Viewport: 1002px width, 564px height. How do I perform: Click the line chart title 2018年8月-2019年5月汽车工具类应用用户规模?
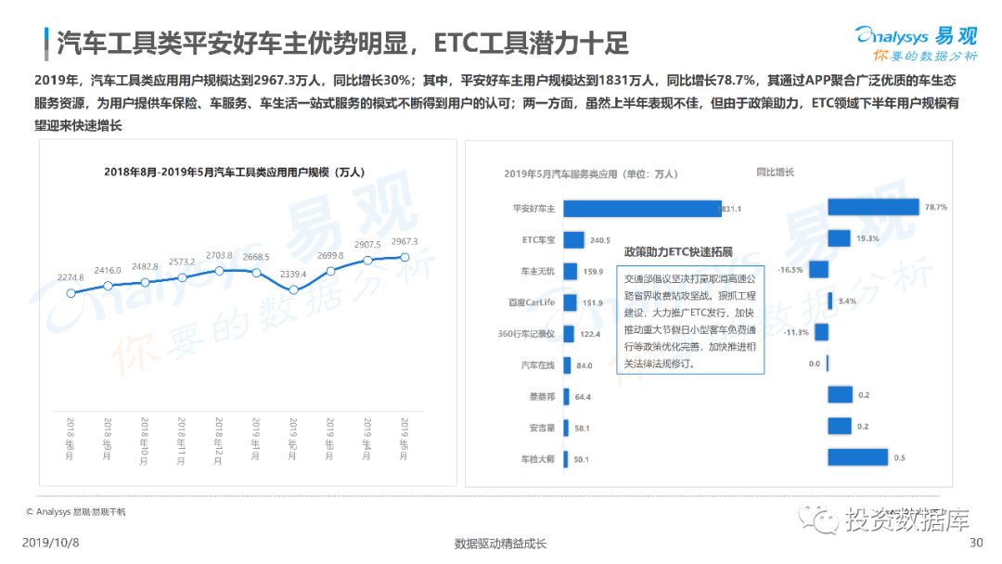[235, 172]
